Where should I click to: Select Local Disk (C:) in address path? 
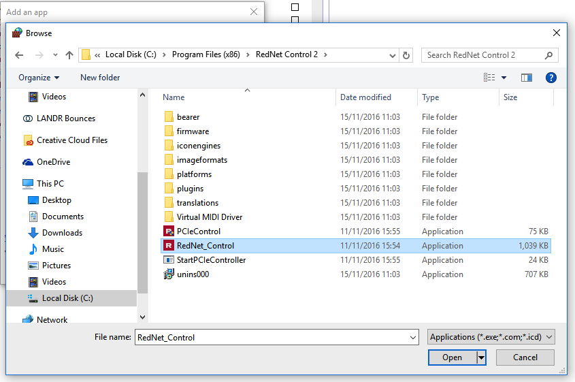pos(131,54)
